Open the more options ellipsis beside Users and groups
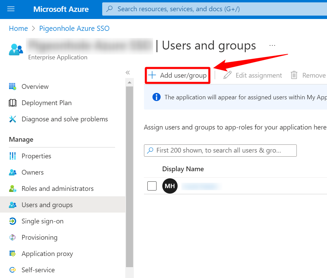This screenshot has height=278, width=327. click(272, 45)
